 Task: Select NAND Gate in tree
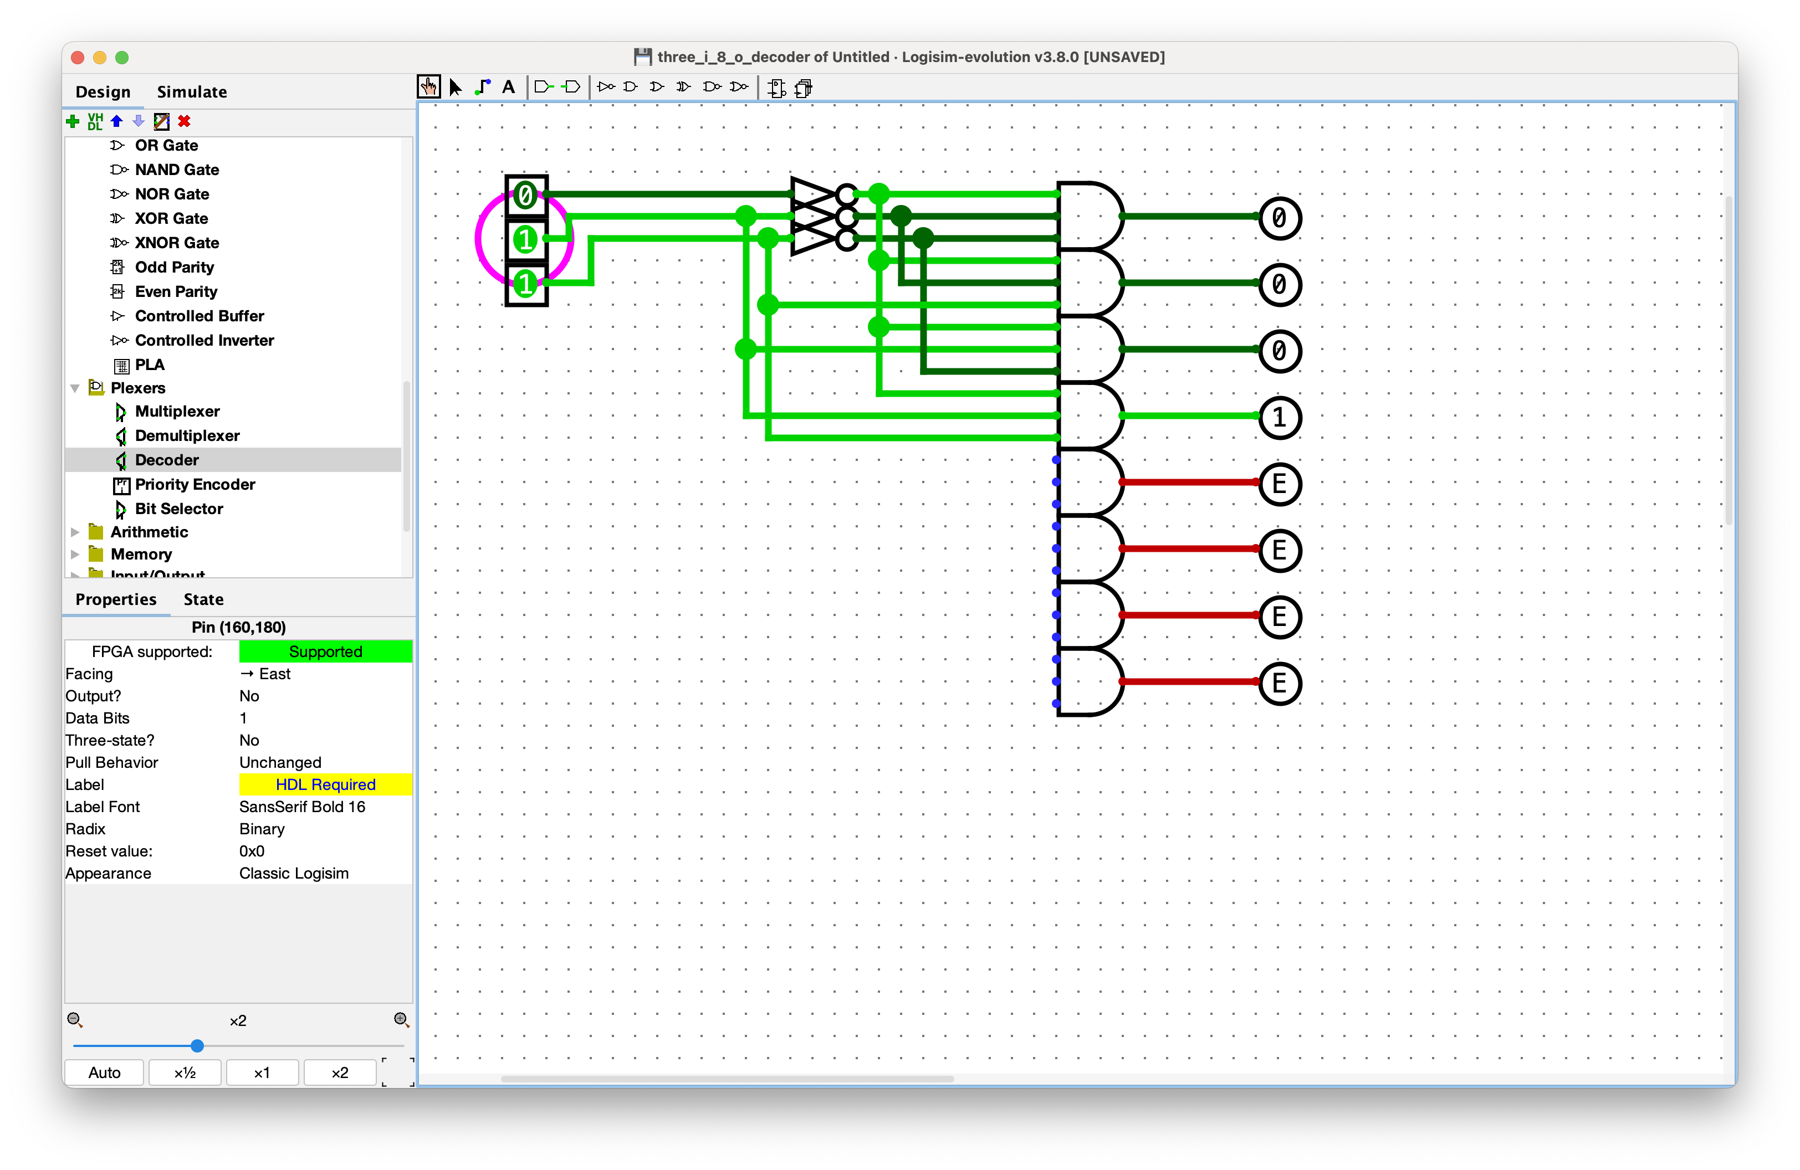(176, 170)
